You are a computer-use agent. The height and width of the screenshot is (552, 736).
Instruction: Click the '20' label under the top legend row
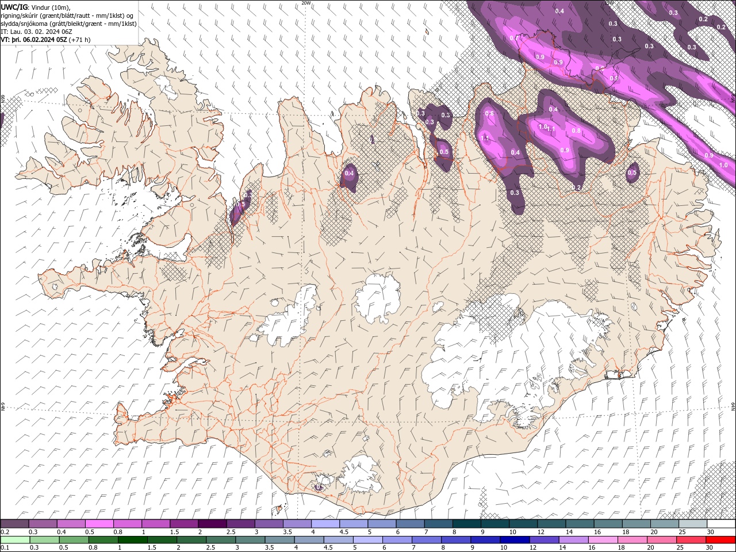click(654, 532)
